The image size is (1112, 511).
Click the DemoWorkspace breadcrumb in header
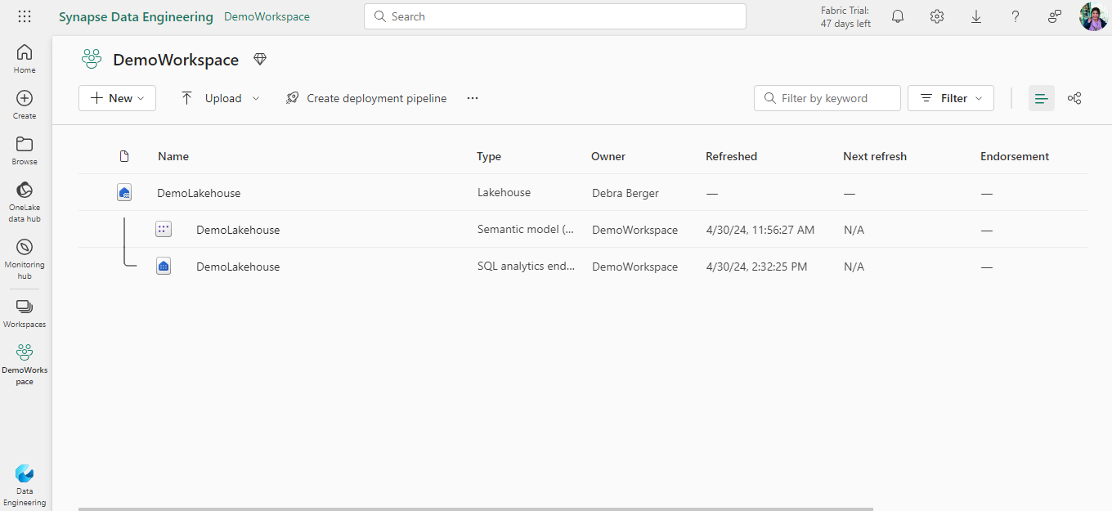pos(267,16)
